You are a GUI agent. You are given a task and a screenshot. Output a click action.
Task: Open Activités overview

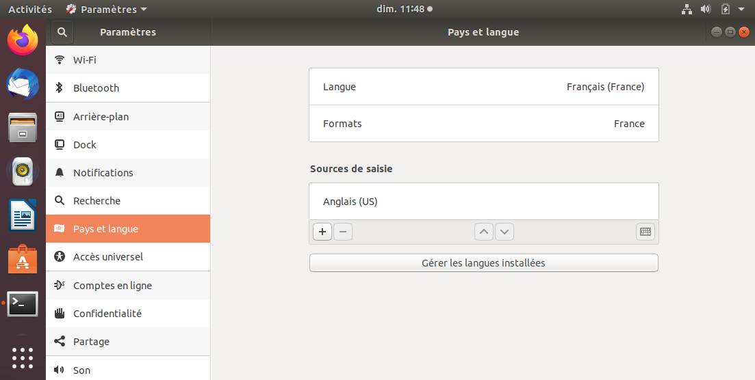[x=30, y=10]
